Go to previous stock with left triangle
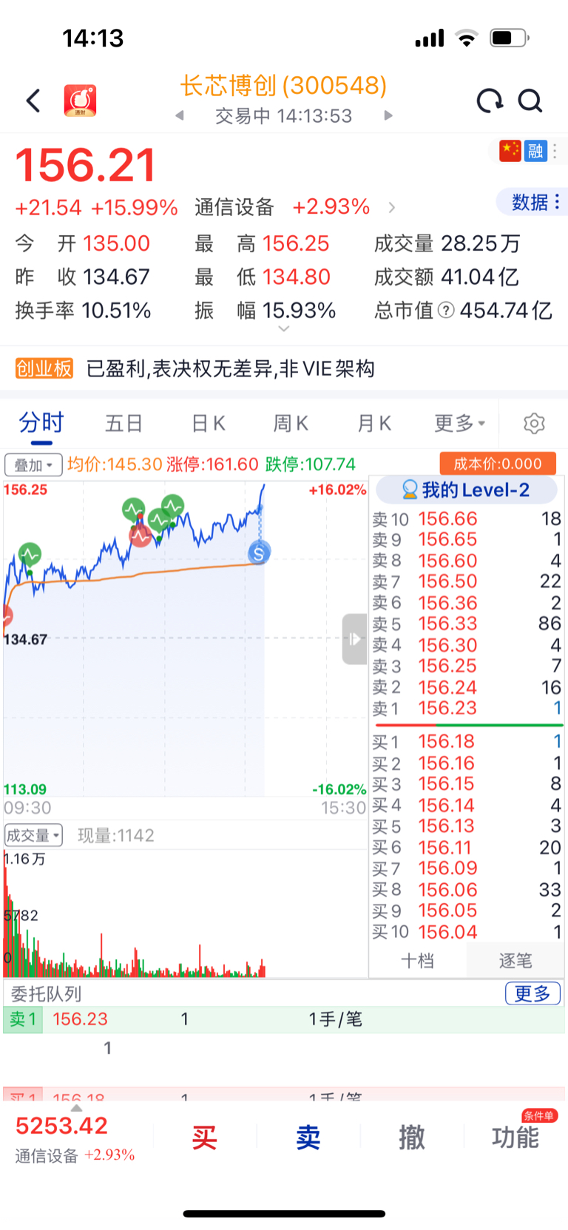 [x=179, y=115]
